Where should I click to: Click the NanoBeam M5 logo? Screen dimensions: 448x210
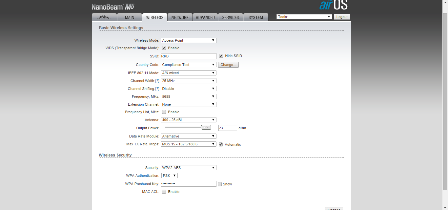click(x=112, y=7)
